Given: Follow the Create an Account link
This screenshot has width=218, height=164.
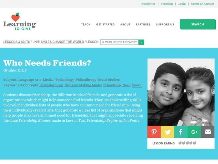Looking at the screenshot, I should pos(202,4).
